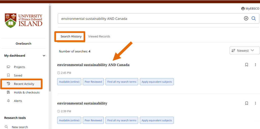
Task: Click the Peer Reviewed tag under first search
Action: pos(93,82)
